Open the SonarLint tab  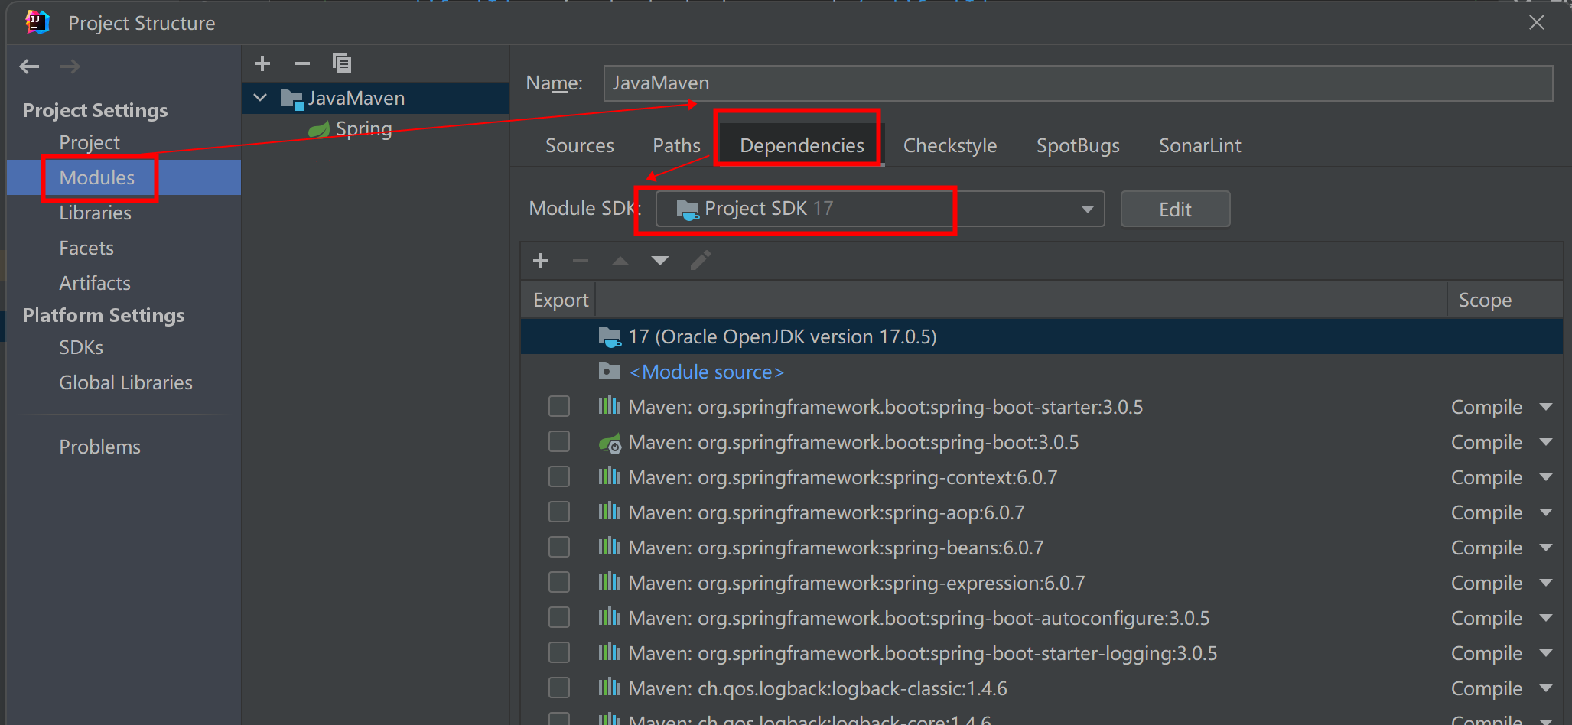click(1199, 145)
